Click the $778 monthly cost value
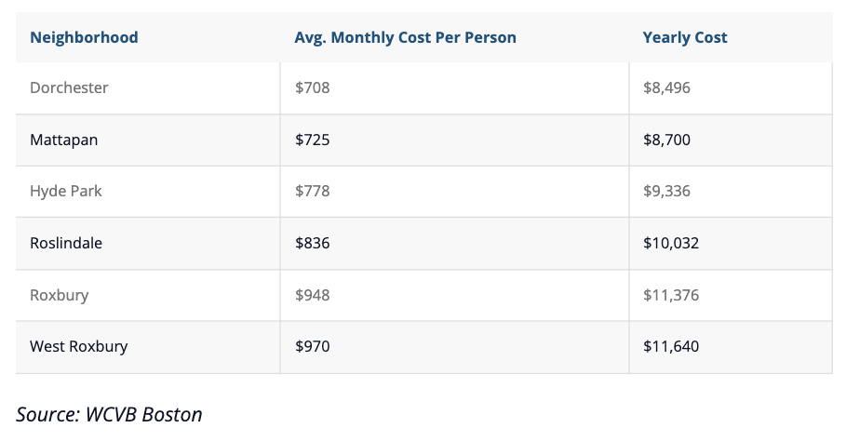The image size is (846, 441). [313, 191]
